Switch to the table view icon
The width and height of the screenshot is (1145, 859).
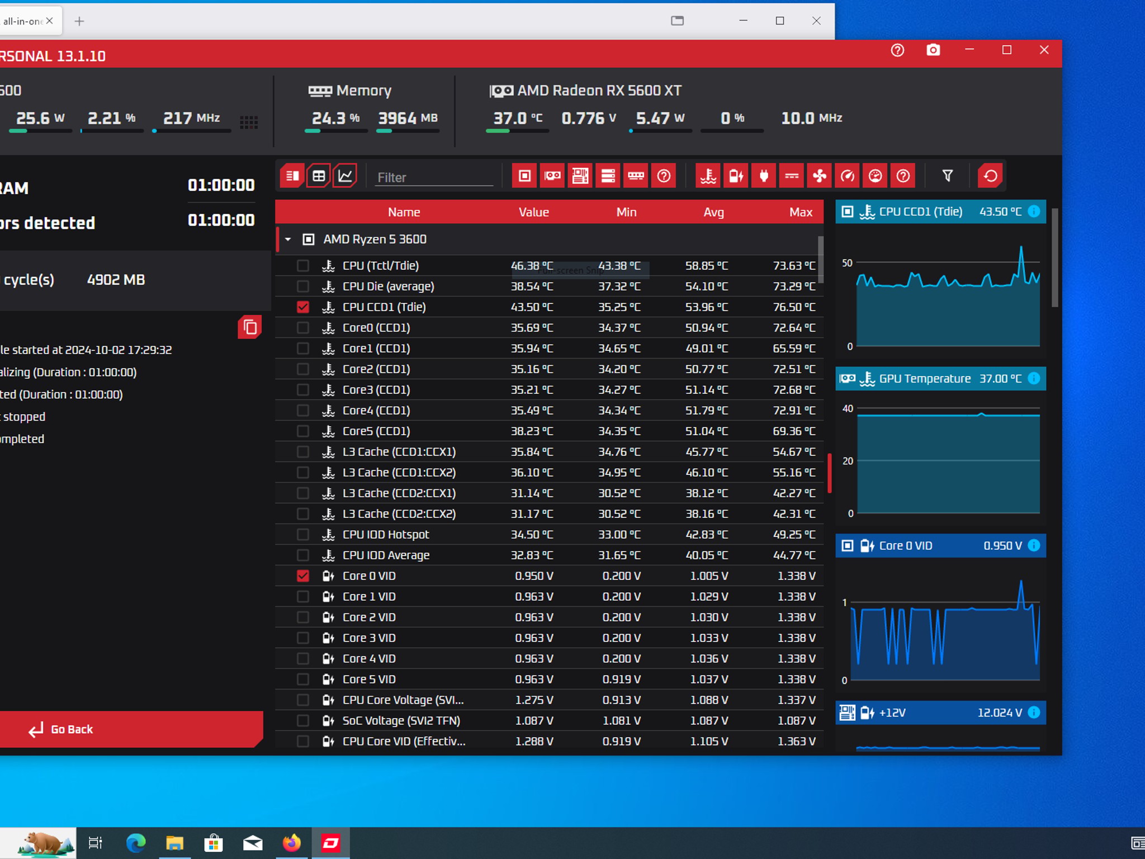319,176
